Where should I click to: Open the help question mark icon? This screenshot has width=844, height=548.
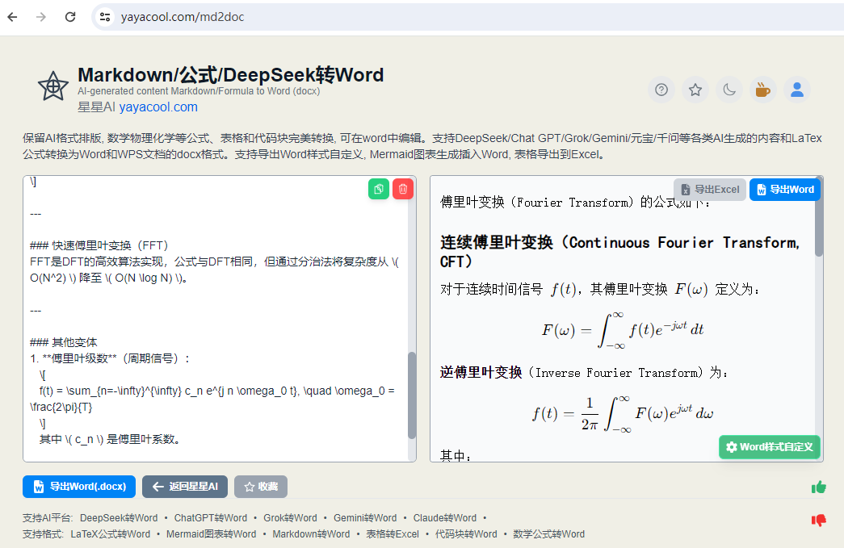(661, 90)
